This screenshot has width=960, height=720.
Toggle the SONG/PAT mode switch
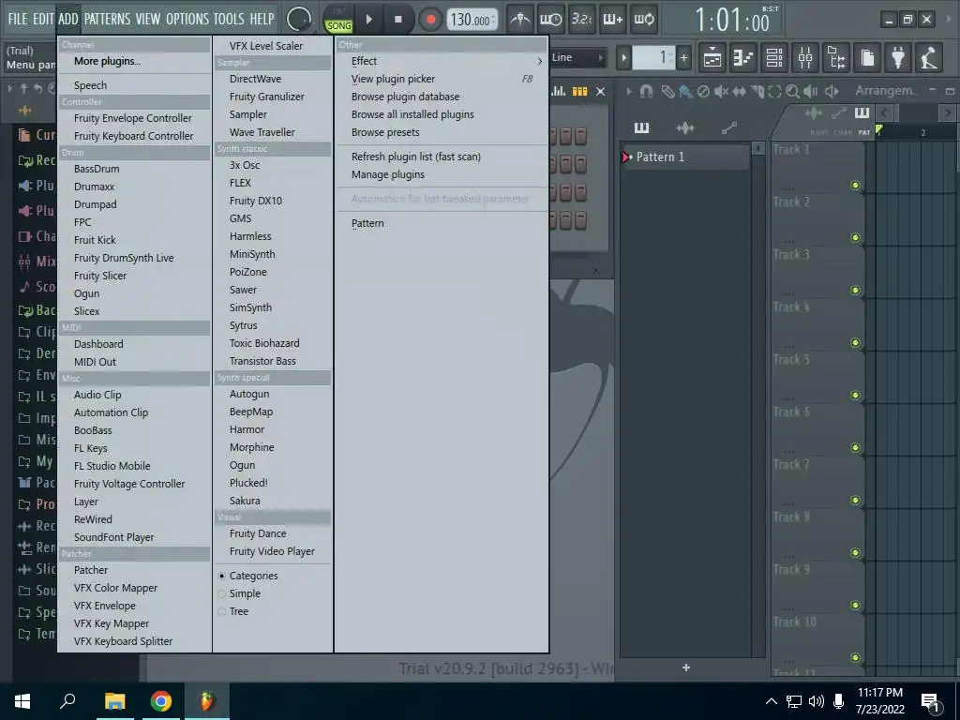pos(338,20)
